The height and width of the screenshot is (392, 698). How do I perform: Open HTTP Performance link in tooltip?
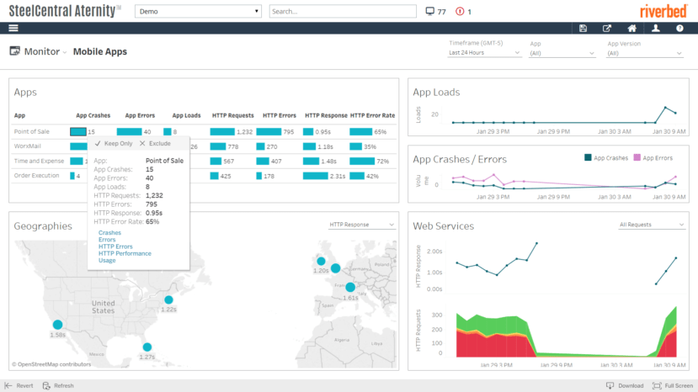tap(125, 253)
